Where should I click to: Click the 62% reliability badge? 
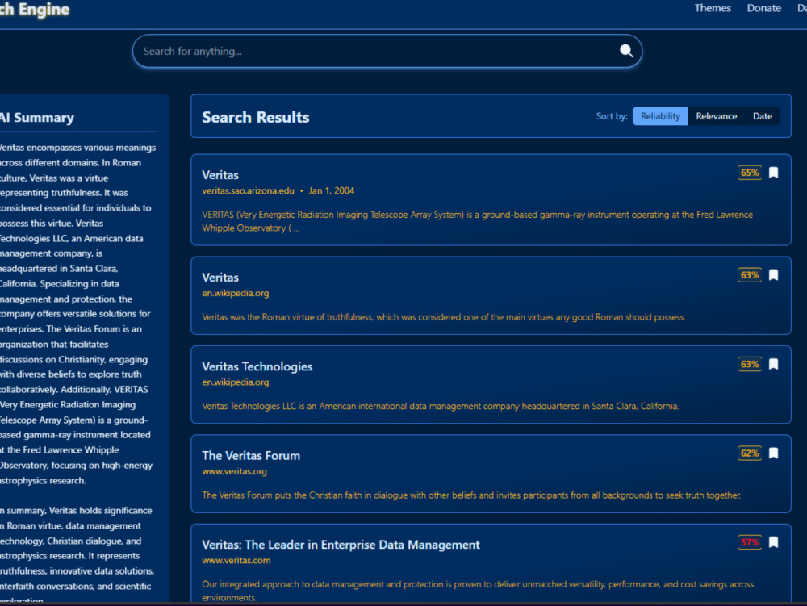tap(750, 453)
